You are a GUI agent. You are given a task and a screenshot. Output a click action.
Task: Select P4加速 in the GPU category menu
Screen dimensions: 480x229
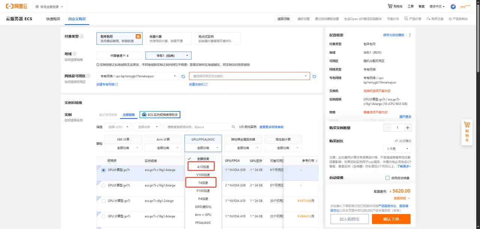click(203, 199)
